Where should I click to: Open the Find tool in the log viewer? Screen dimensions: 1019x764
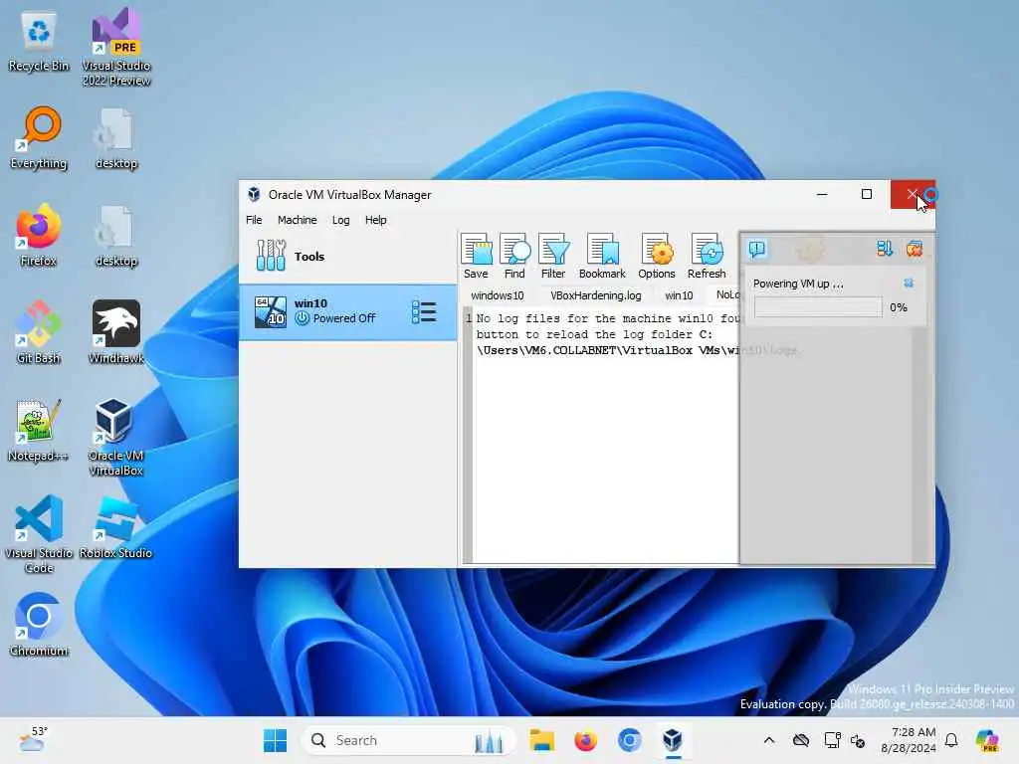click(x=514, y=257)
